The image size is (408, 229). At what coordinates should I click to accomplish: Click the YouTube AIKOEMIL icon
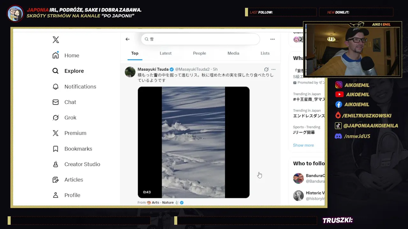click(339, 94)
